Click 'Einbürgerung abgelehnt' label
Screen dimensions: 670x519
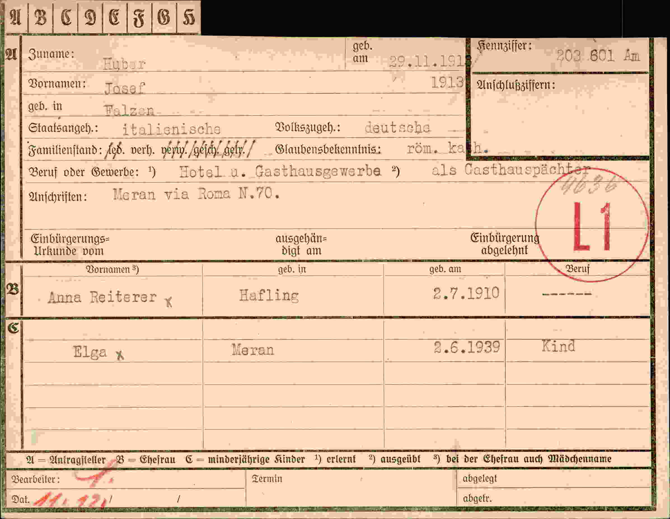505,244
